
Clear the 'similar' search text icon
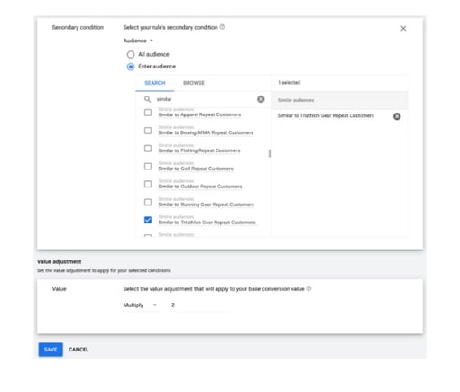tap(261, 99)
